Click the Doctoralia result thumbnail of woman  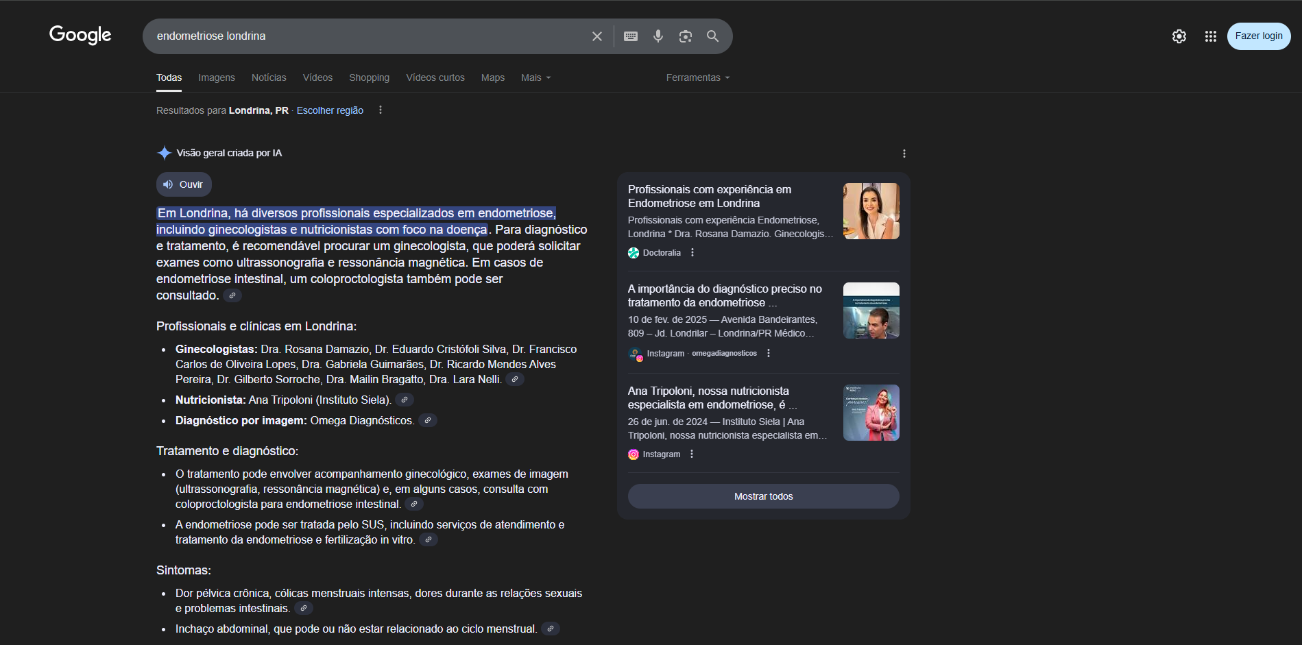tap(871, 211)
